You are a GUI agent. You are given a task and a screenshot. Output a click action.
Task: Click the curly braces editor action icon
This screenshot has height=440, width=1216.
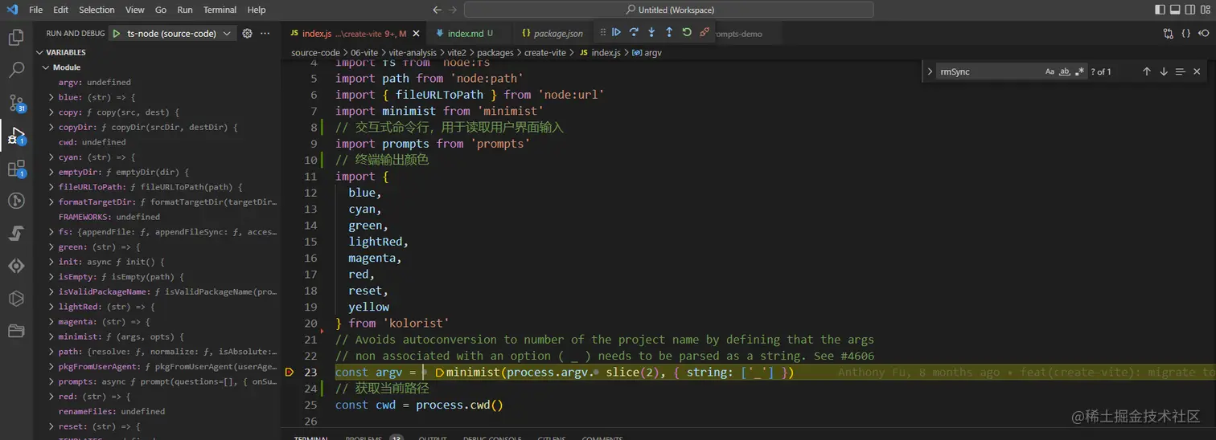click(x=1186, y=34)
